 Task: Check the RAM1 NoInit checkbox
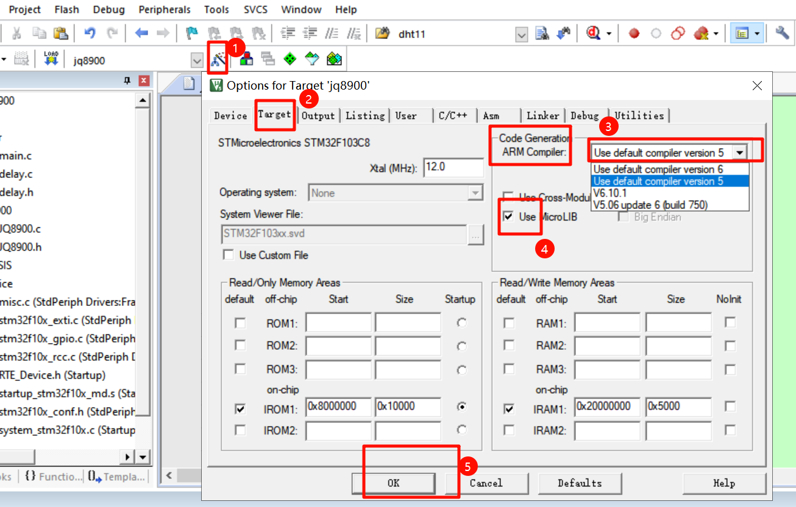(730, 322)
